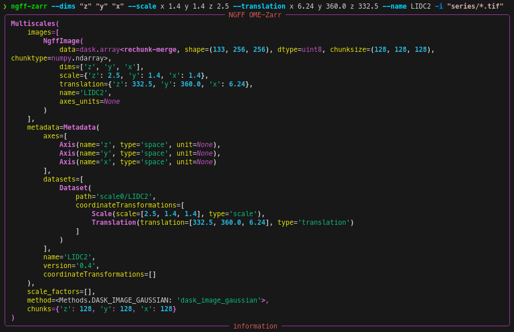Click the Multiscales( opening line
Screen dimensions: 514x332
coord(35,24)
